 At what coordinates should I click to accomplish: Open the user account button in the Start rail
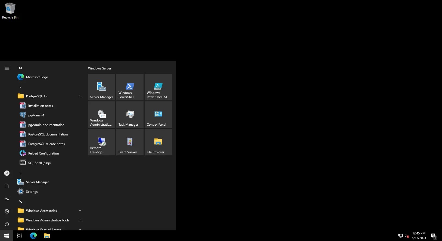pos(7,173)
